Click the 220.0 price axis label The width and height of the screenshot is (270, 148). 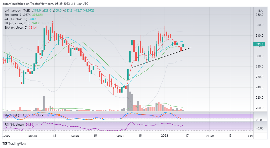259,98
